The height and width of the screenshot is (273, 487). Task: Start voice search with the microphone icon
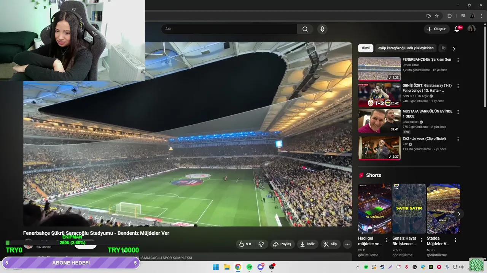(322, 29)
